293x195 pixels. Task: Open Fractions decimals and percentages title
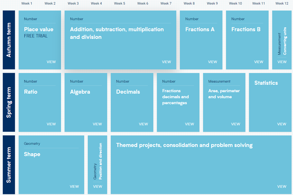coord(175,97)
